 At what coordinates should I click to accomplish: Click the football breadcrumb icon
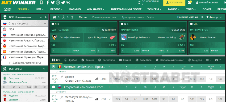click(x=64, y=17)
